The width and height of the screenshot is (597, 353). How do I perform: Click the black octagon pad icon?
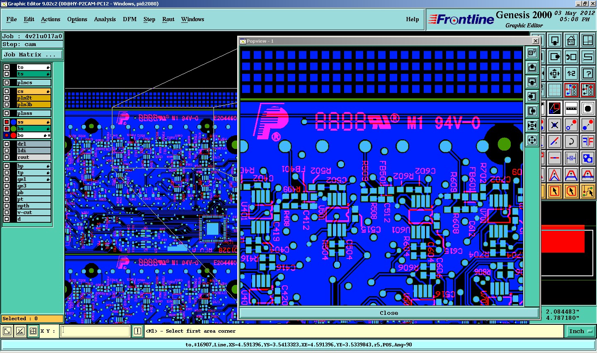point(588,108)
